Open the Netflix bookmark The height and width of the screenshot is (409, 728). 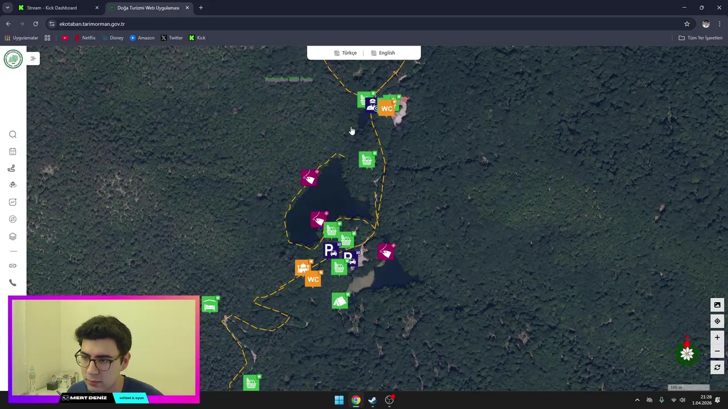tap(85, 38)
